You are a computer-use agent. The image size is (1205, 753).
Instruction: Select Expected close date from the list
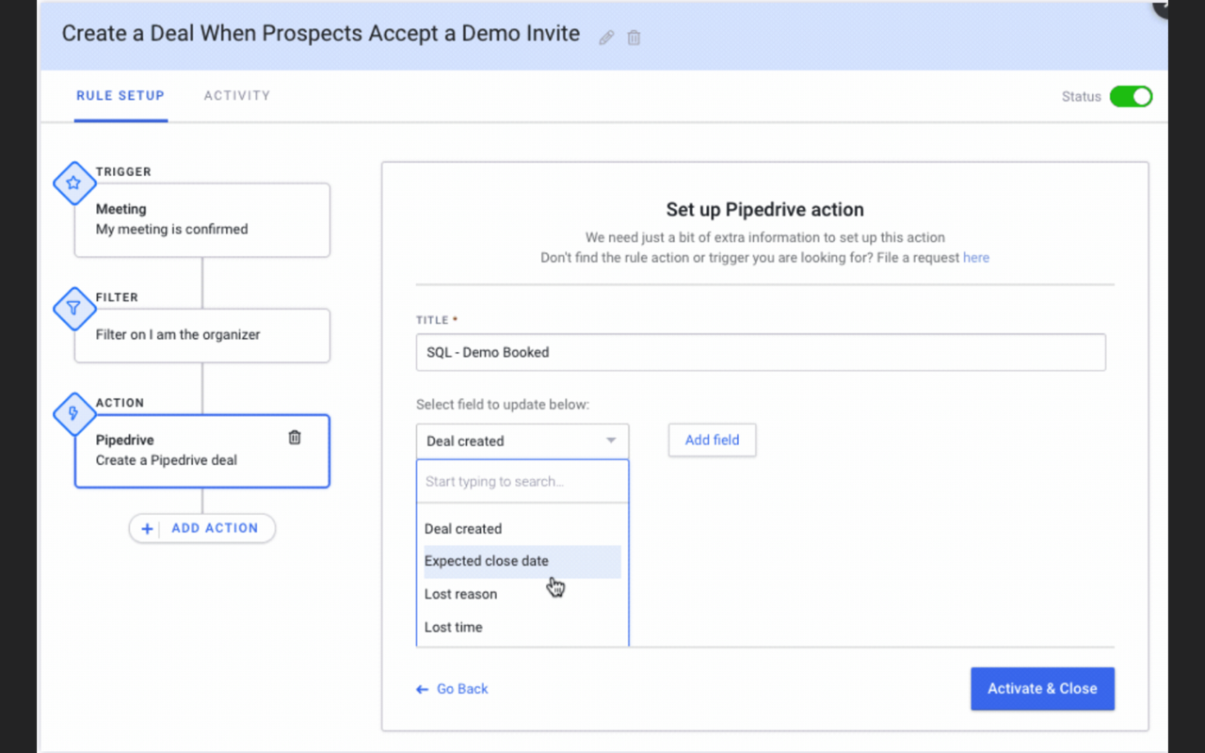(x=487, y=561)
